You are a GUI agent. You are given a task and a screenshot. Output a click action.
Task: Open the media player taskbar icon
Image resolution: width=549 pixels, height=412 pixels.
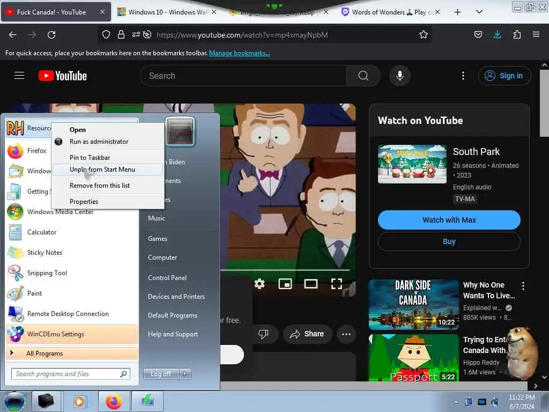pyautogui.click(x=79, y=401)
